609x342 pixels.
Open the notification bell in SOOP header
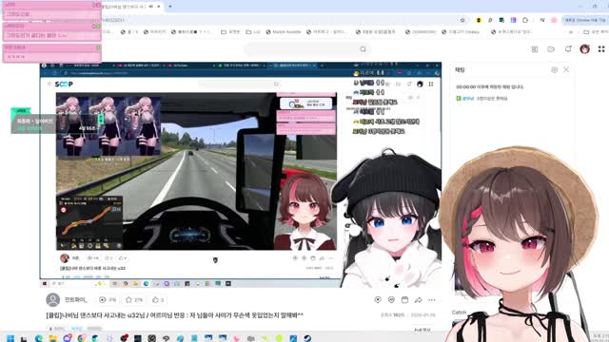coord(568,49)
